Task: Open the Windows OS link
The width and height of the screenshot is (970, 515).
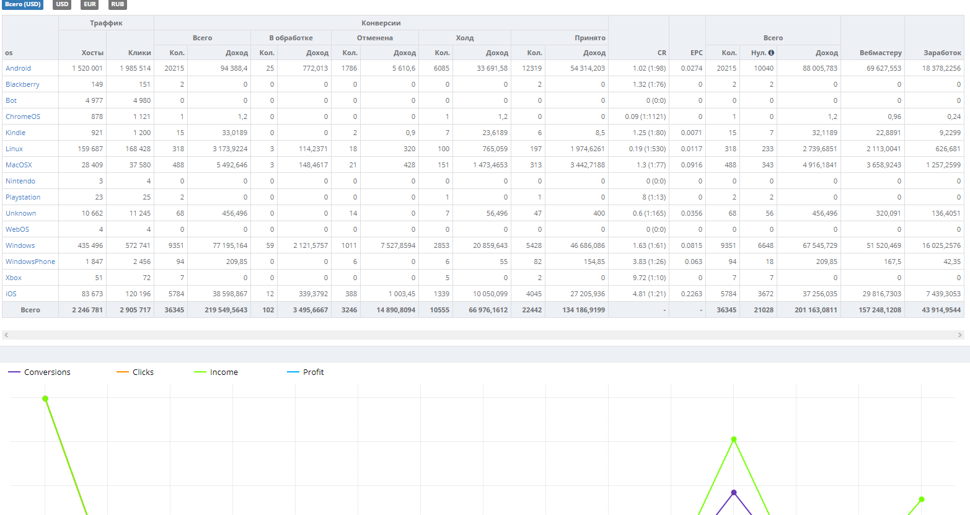Action: click(x=20, y=245)
